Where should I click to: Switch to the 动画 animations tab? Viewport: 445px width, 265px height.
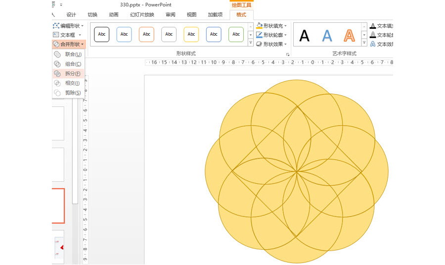[x=114, y=15]
